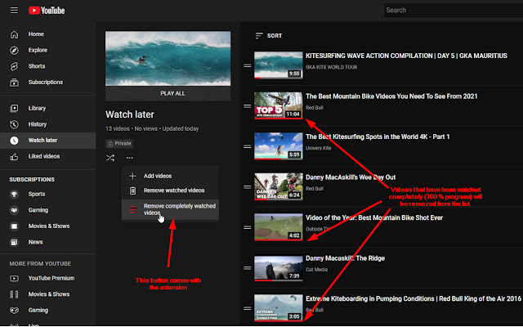Open the Liked videos link
The width and height of the screenshot is (523, 327).
[48, 156]
